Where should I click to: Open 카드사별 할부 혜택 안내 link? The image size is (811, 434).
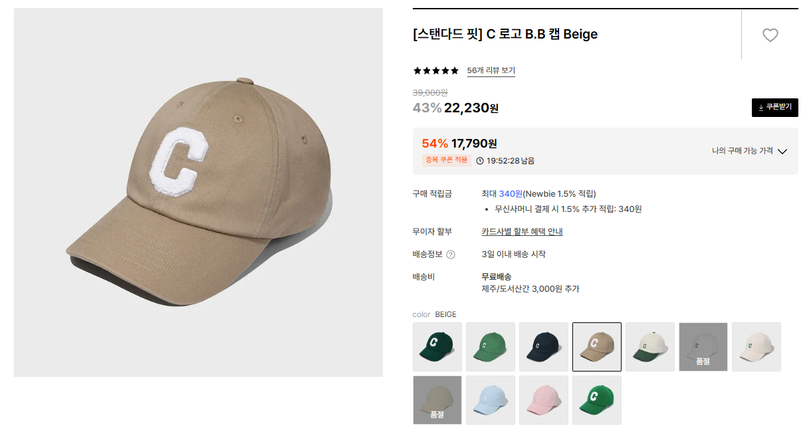coord(522,232)
